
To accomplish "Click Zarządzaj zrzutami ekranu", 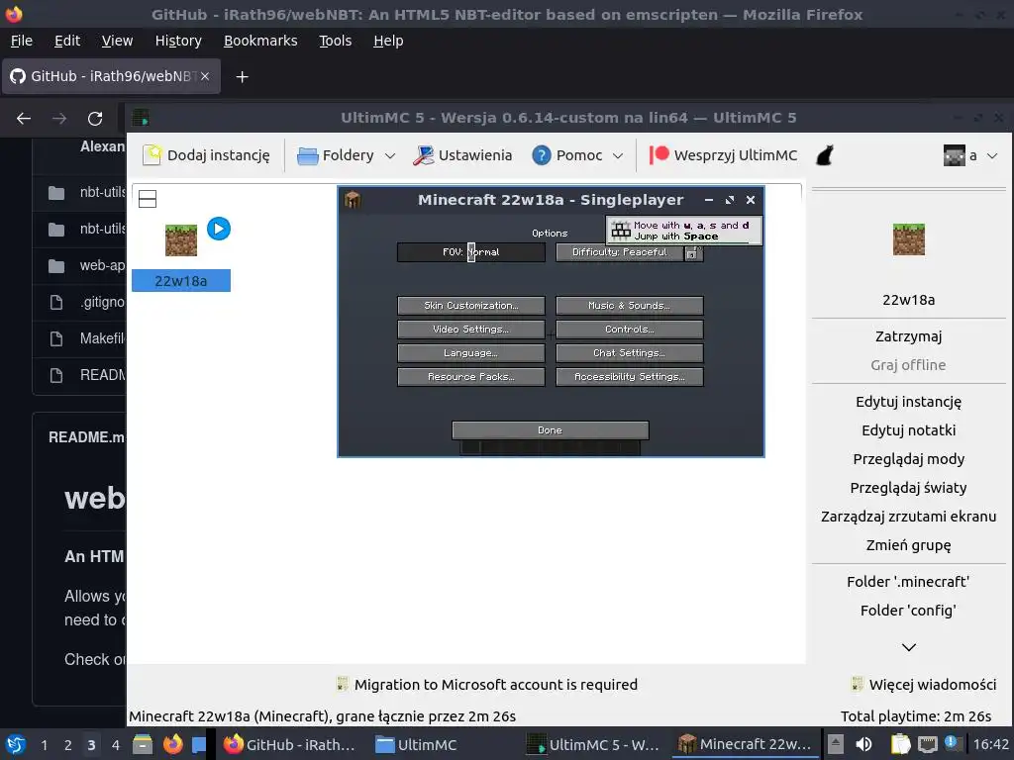I will (909, 517).
